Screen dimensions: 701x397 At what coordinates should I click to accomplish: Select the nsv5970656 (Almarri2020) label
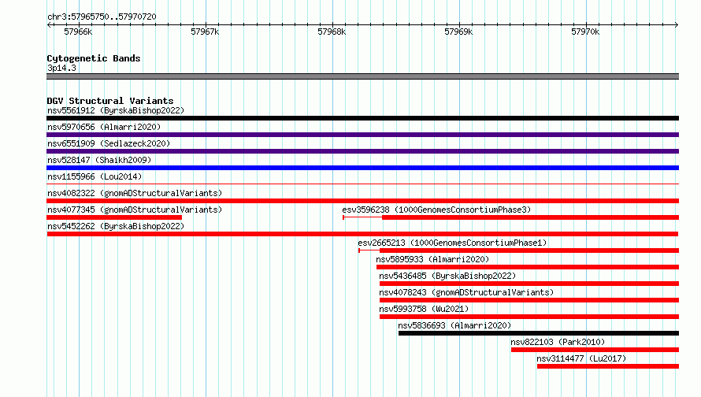tap(104, 127)
